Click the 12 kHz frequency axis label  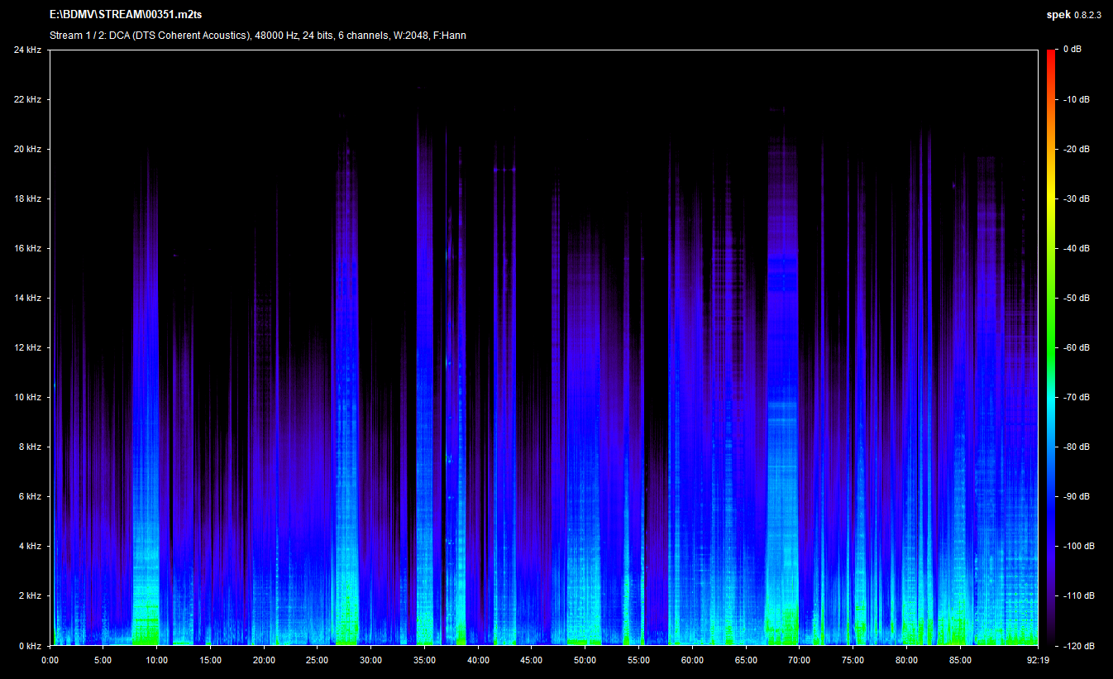click(x=27, y=347)
